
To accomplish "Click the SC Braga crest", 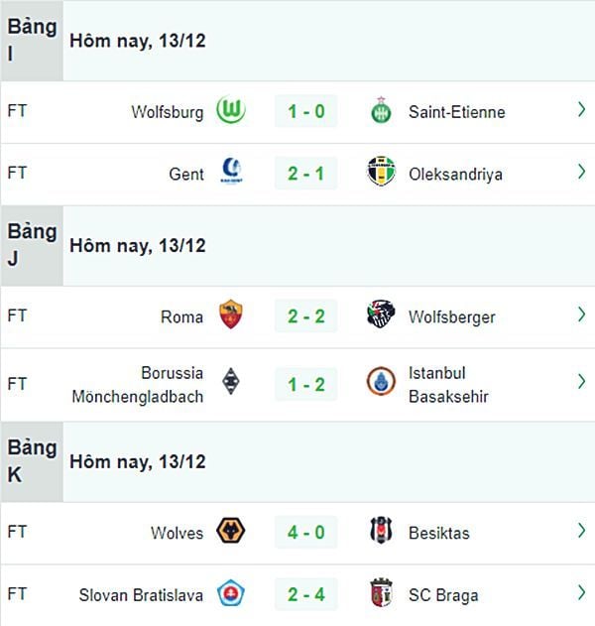I will pos(381,593).
